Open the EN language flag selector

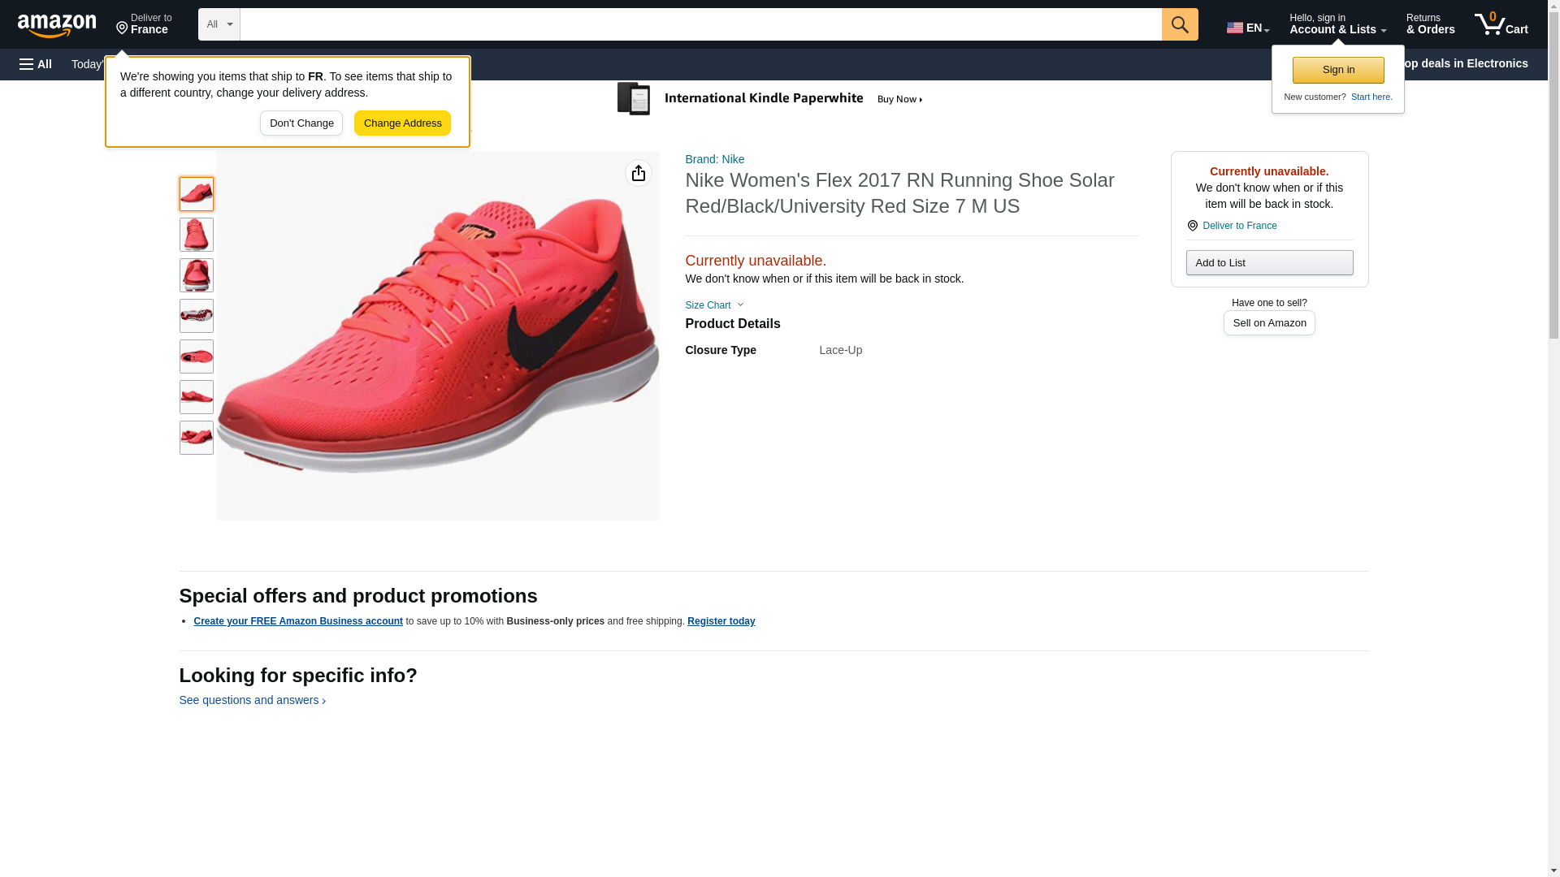pyautogui.click(x=1247, y=28)
